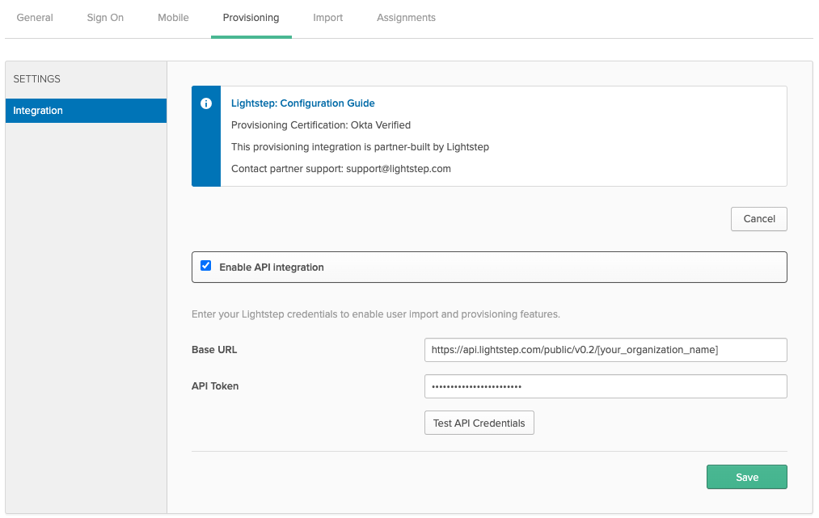Open the Lightstep: Configuration Guide link

click(x=302, y=103)
